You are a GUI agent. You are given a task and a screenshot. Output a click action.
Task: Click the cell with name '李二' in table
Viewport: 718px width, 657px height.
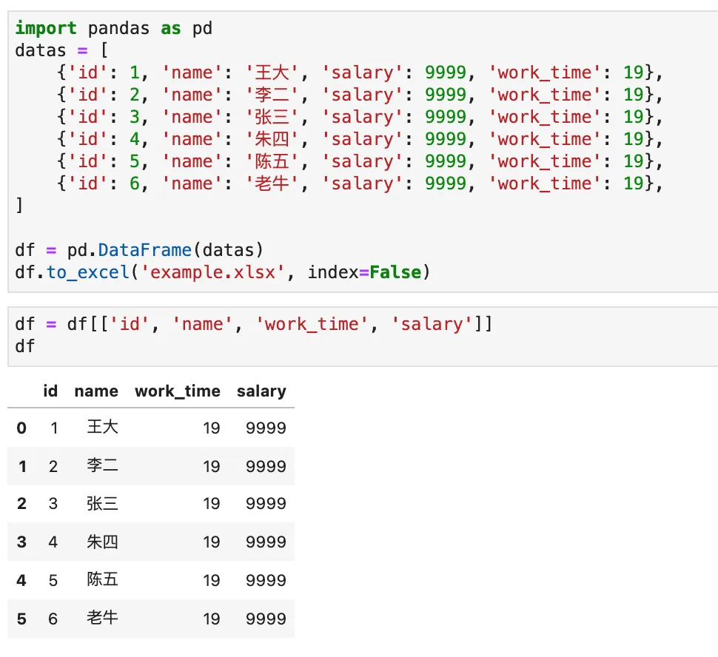pyautogui.click(x=103, y=465)
